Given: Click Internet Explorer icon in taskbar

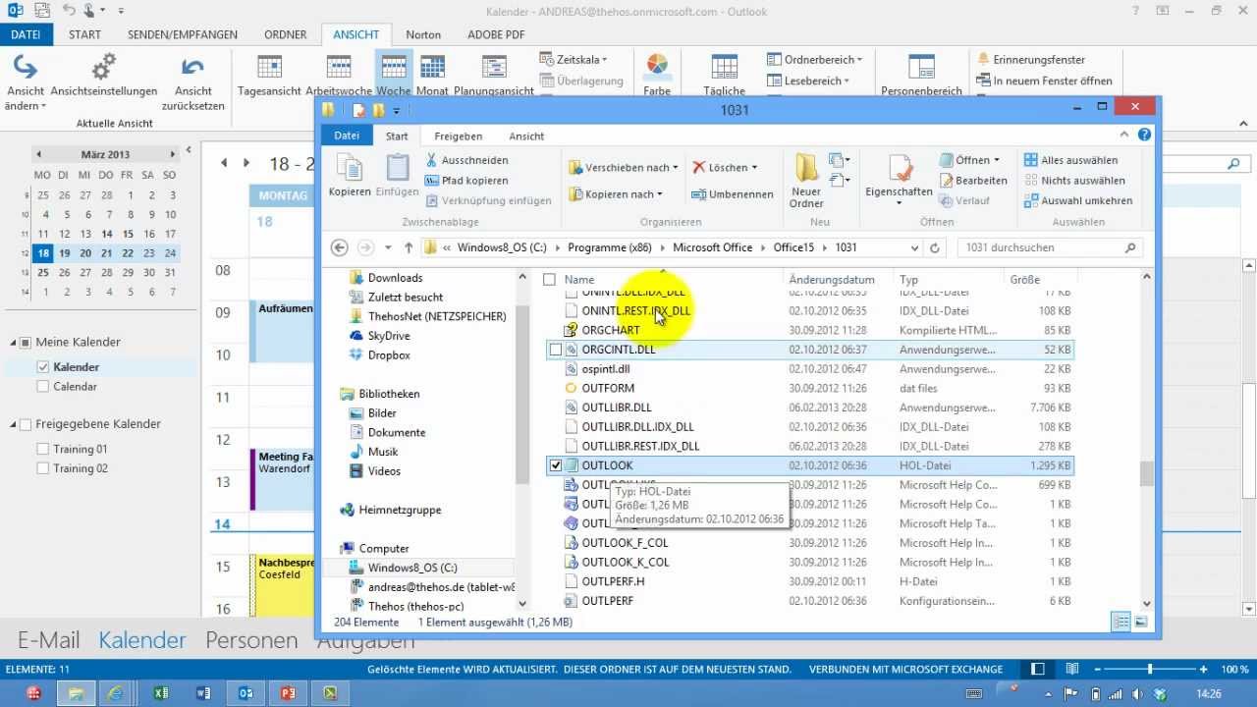Looking at the screenshot, I should [116, 693].
